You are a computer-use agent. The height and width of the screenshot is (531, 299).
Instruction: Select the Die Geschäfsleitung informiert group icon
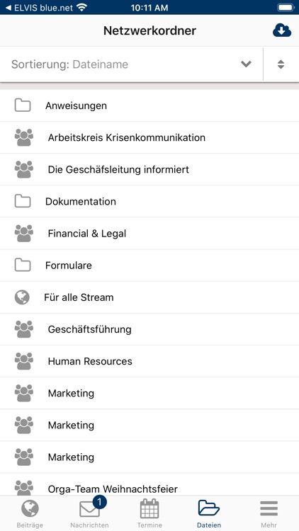(x=23, y=169)
